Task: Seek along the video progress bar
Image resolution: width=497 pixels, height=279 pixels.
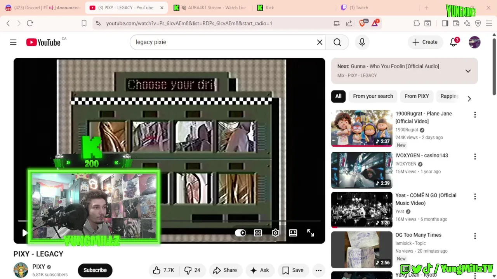Action: (169, 221)
